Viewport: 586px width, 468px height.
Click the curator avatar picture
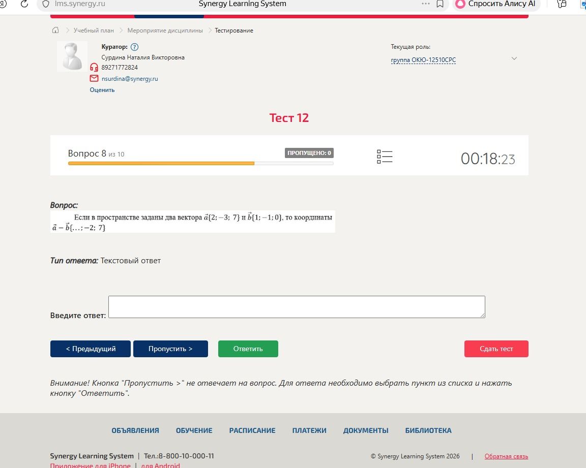[x=72, y=56]
